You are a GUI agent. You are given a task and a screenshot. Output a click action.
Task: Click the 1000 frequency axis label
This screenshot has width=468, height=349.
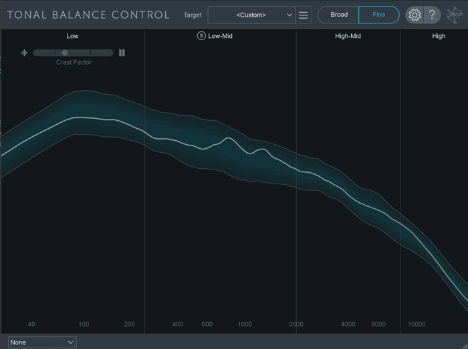pos(245,324)
